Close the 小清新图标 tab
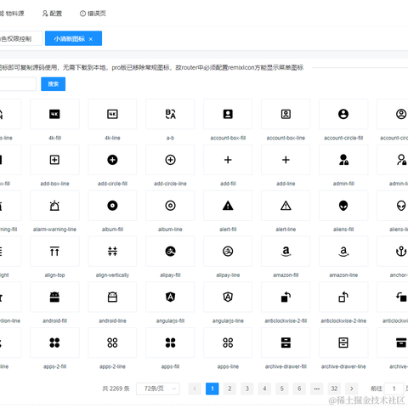This screenshot has height=408, width=408. point(91,39)
